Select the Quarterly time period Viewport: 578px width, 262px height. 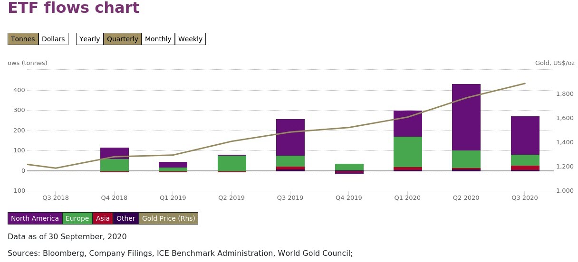pos(123,39)
